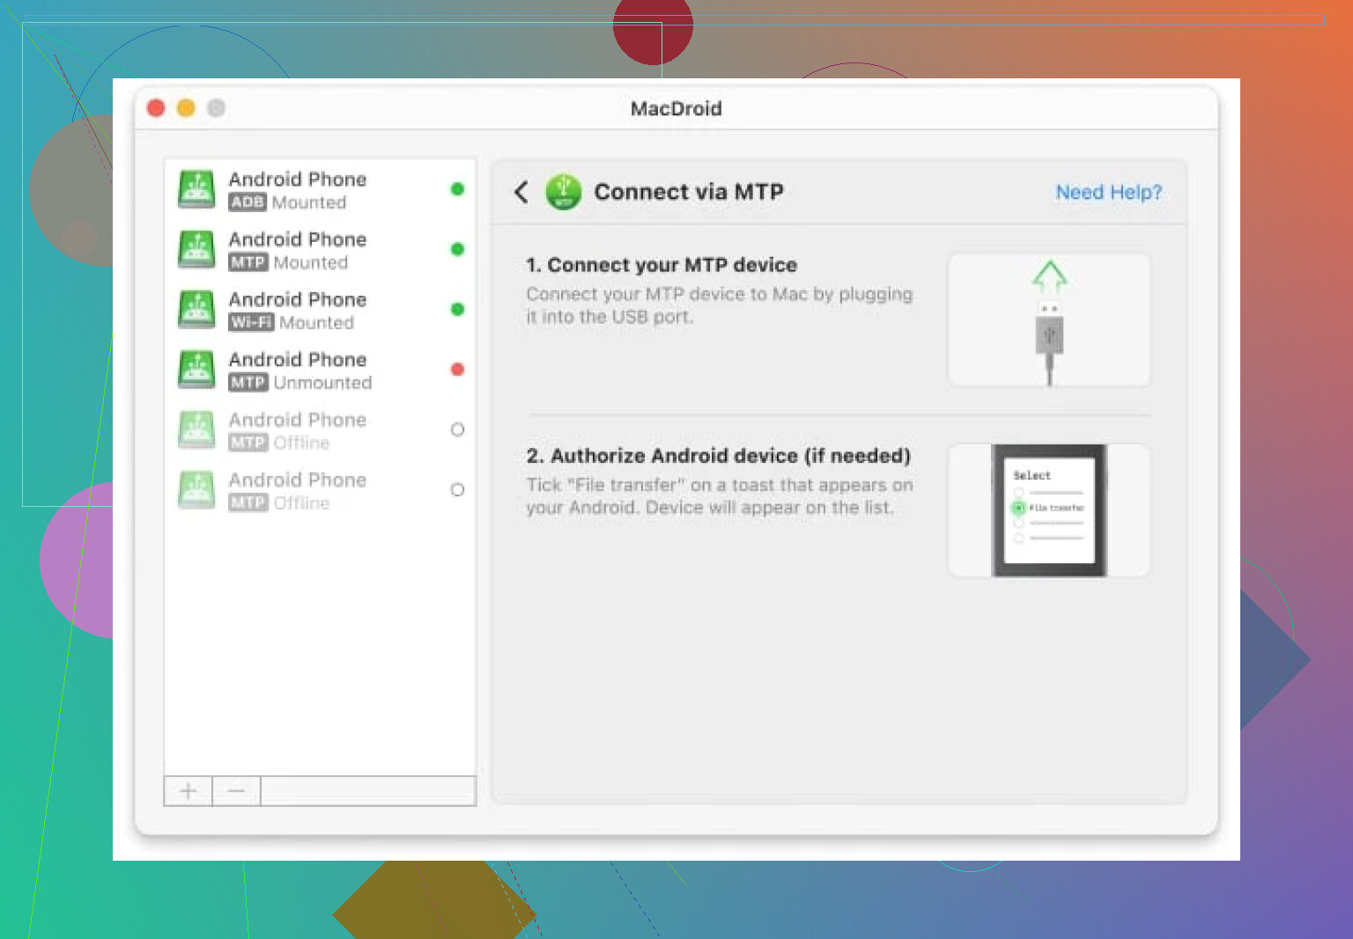Click the MTP badge next to Unmounted
Viewport: 1353px width, 939px height.
coord(248,383)
